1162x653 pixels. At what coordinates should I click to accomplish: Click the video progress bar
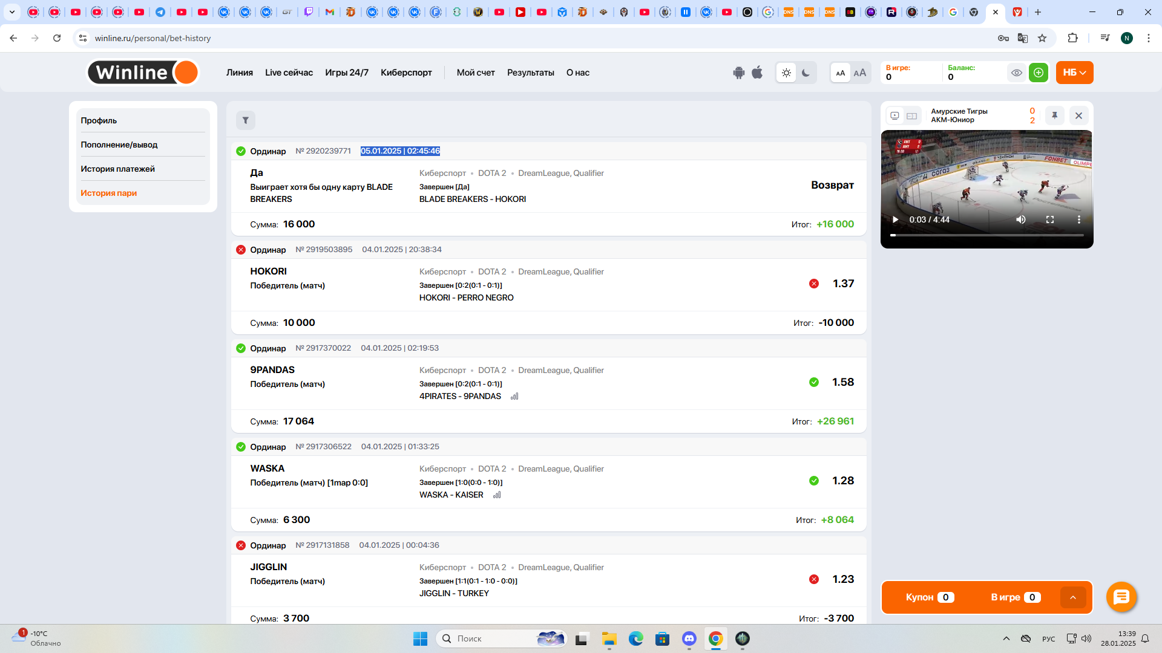(x=986, y=235)
